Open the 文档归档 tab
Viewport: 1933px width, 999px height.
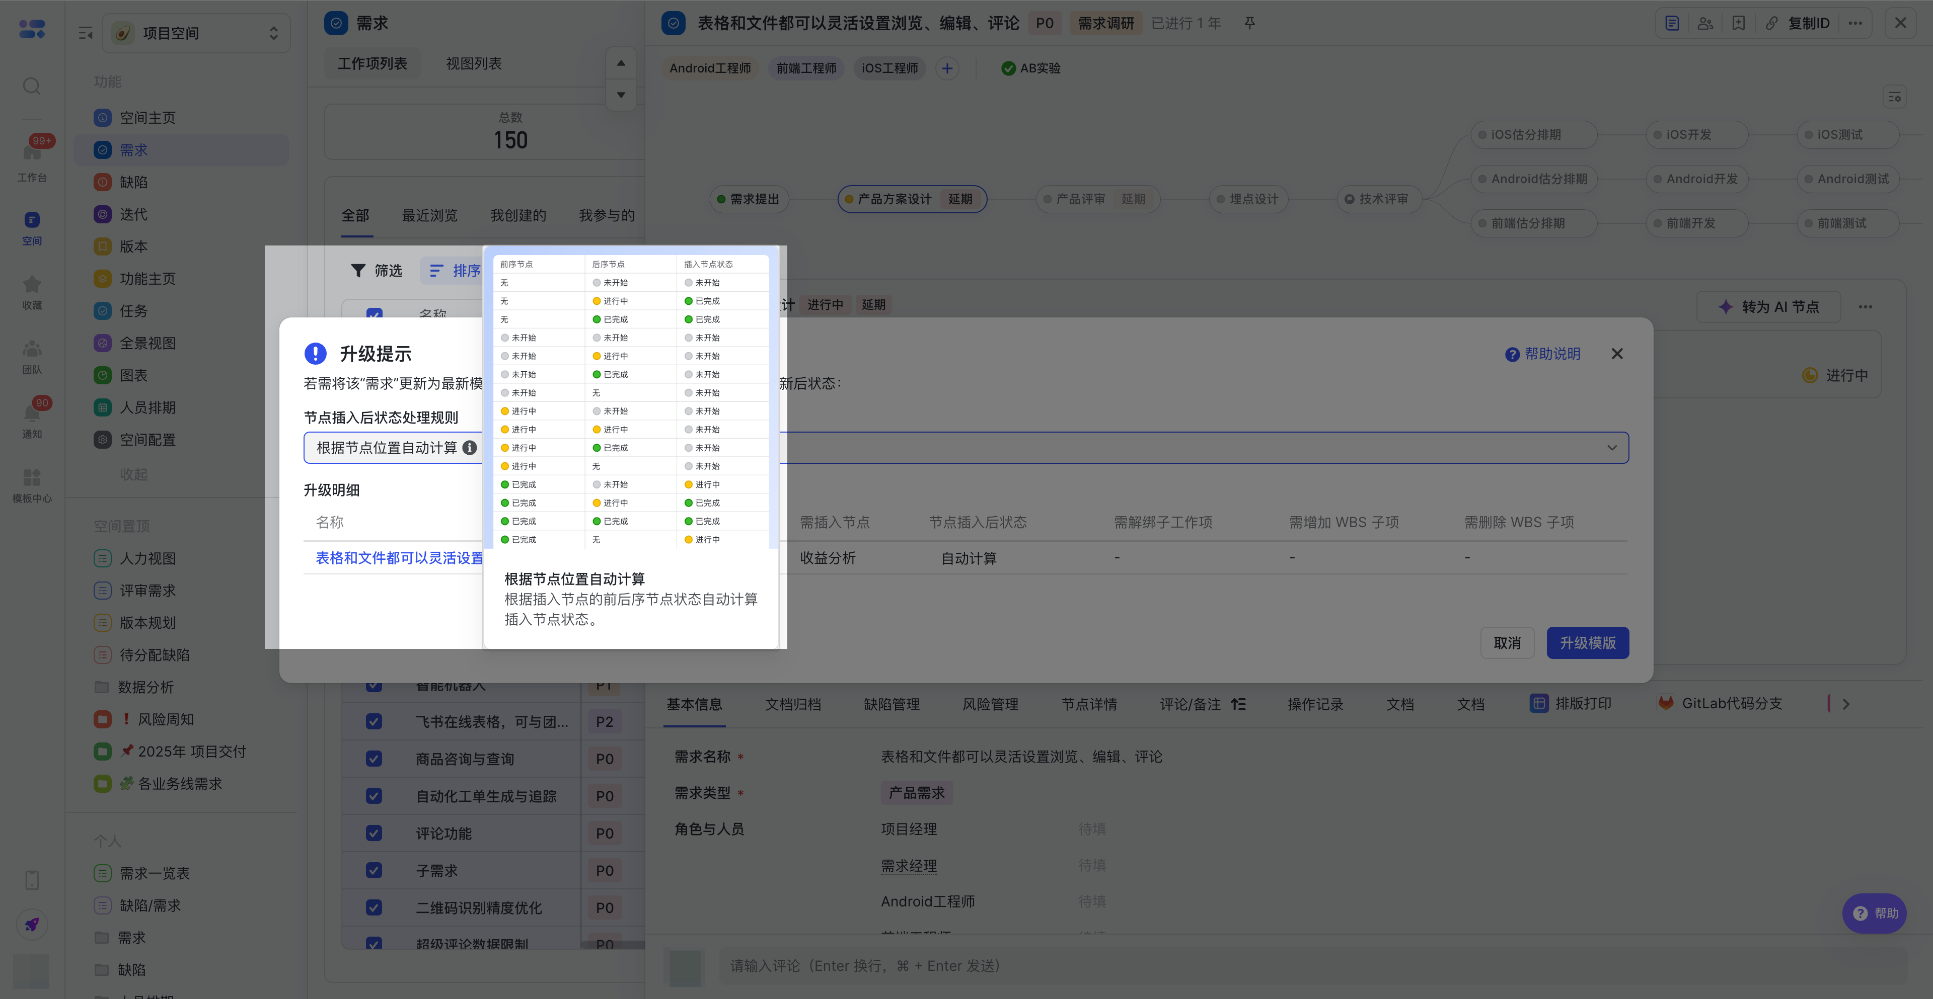point(793,704)
